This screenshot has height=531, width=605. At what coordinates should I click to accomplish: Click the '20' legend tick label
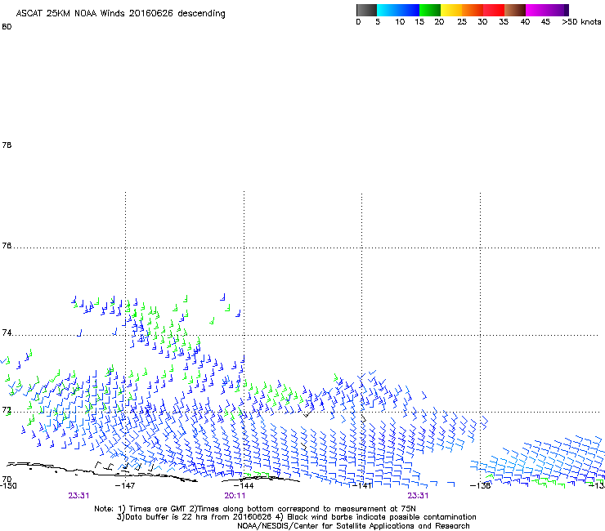439,22
